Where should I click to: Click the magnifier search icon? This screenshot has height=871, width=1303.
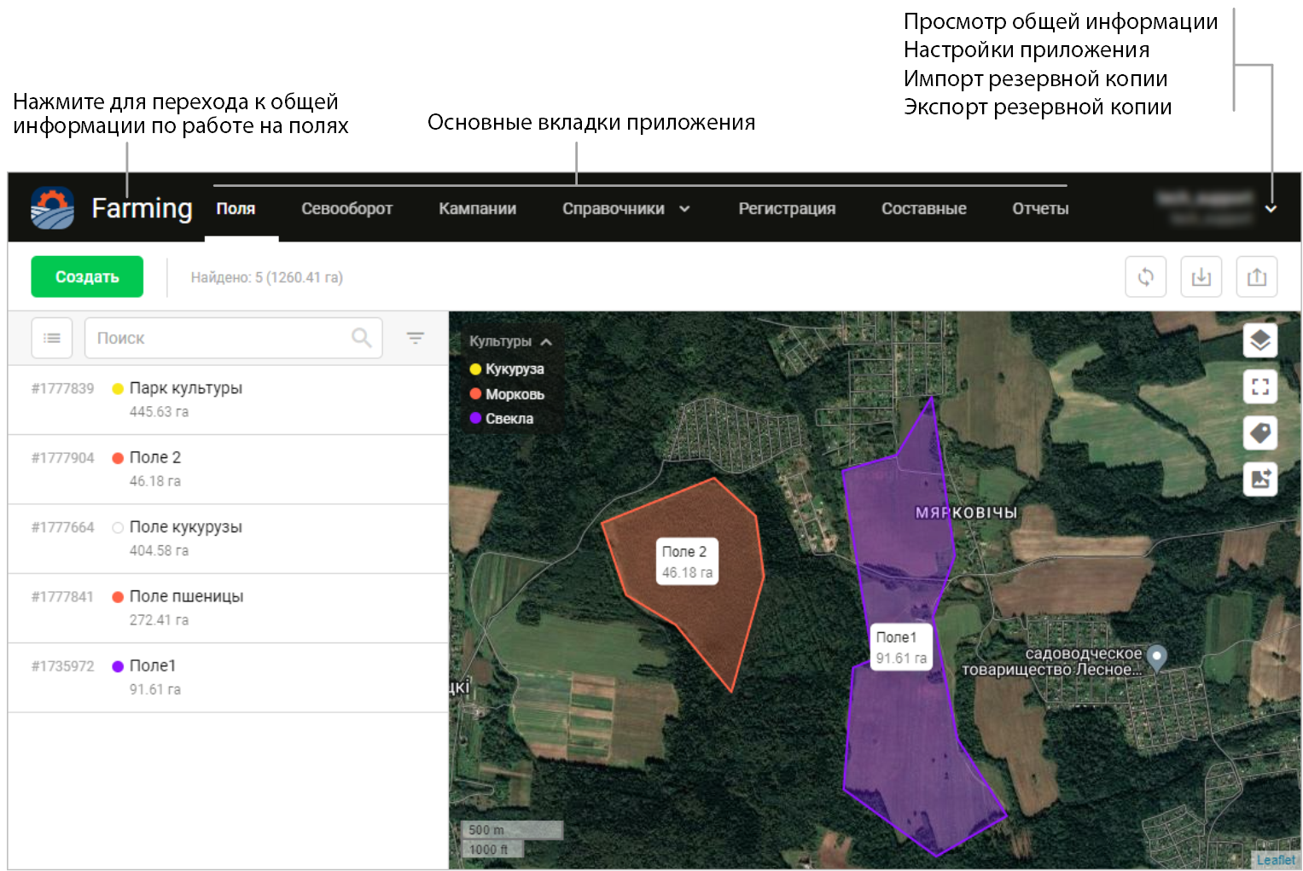pos(362,338)
